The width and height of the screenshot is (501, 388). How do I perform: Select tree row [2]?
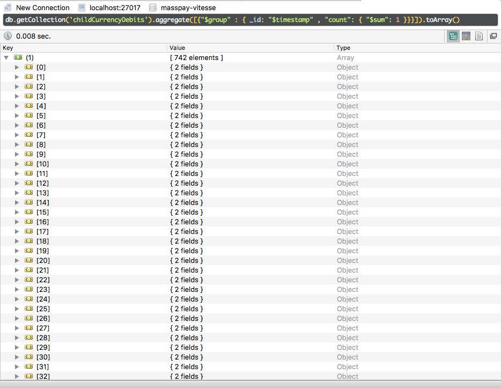tap(250, 86)
